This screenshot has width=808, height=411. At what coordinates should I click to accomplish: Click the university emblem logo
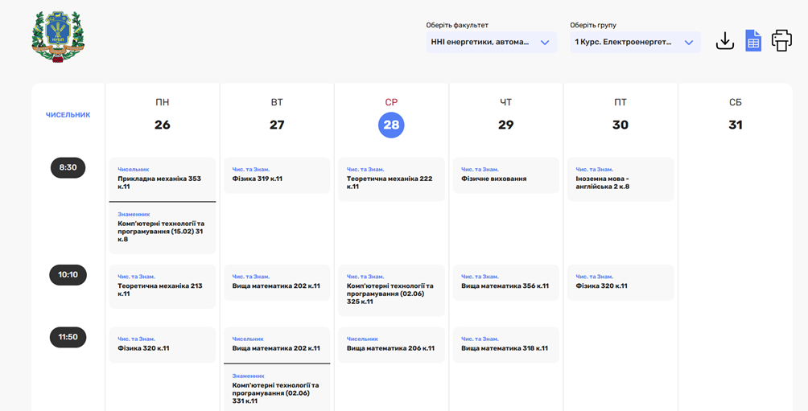click(x=58, y=38)
